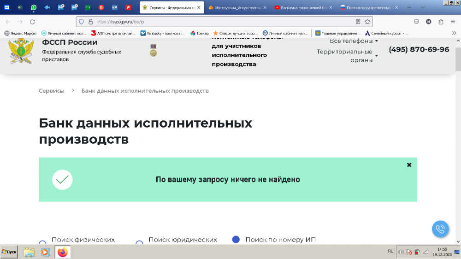Select 'Поиск юридических' radio button
This screenshot has width=461, height=259.
[139, 243]
